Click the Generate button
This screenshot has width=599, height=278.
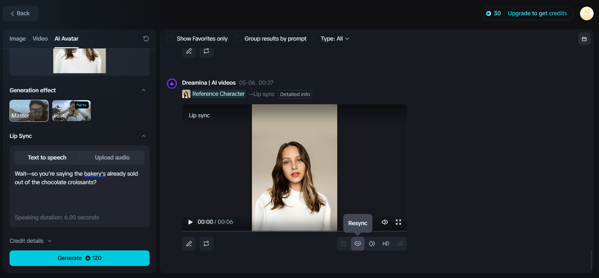click(80, 258)
